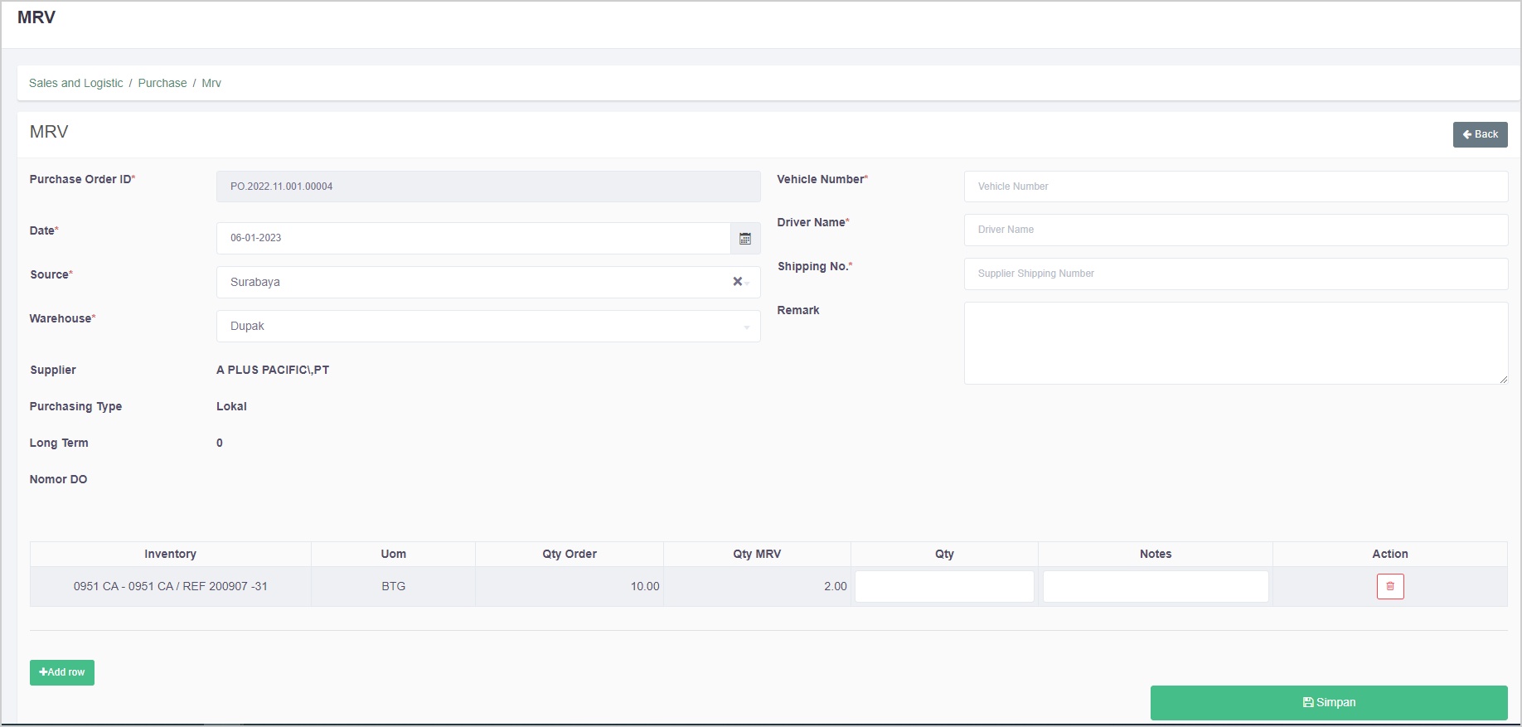This screenshot has height=727, width=1522.
Task: Navigate to the Purchase breadcrumb link
Action: click(162, 83)
